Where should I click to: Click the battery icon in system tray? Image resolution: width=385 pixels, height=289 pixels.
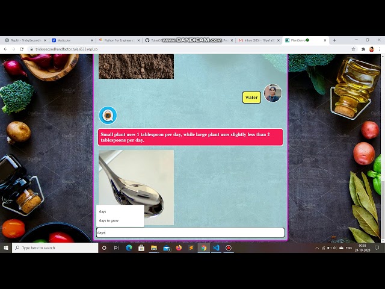[x=329, y=247]
